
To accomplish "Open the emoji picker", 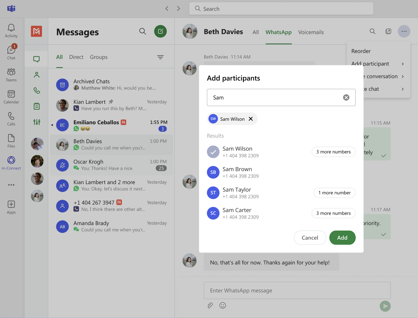I will click(x=223, y=305).
